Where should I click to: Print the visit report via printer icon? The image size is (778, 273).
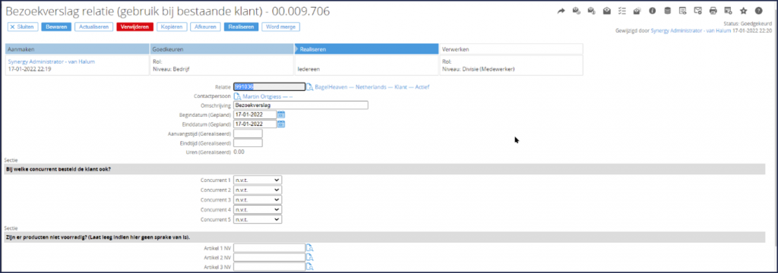pyautogui.click(x=713, y=11)
